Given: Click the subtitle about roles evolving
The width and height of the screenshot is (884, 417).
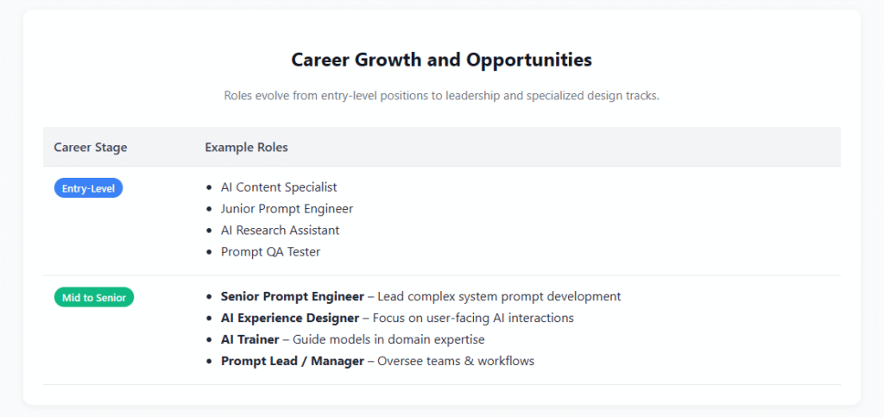Looking at the screenshot, I should point(441,95).
